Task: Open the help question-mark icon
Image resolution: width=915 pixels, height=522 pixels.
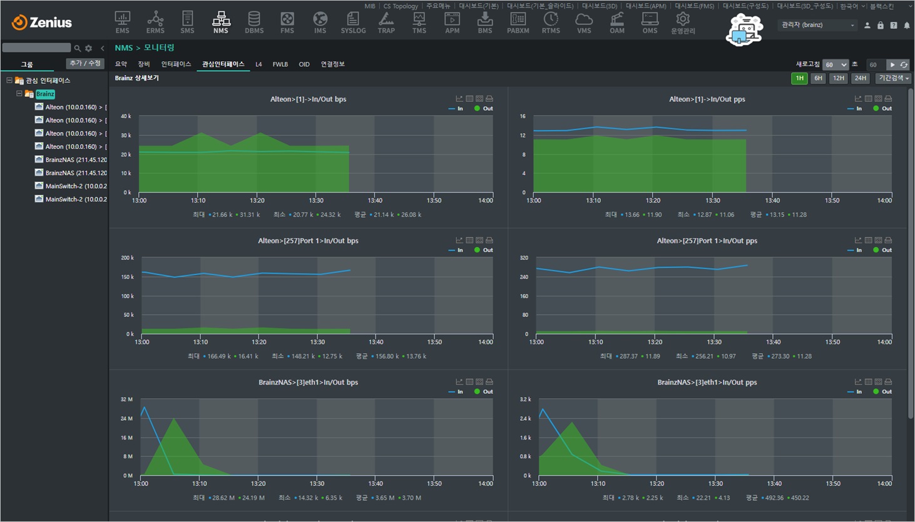Action: click(x=894, y=26)
